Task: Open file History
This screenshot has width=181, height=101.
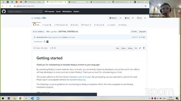Action: (130, 48)
